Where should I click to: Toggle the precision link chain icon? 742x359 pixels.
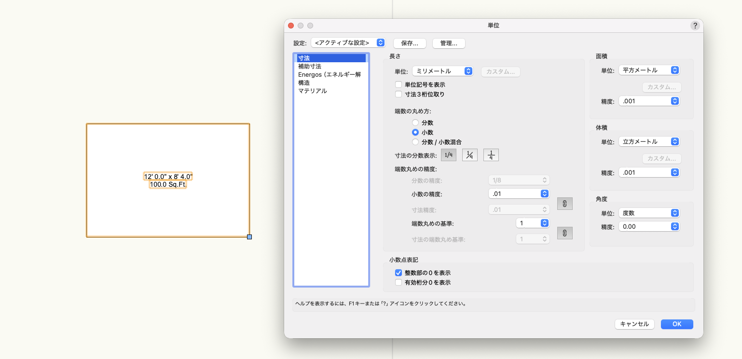(564, 204)
